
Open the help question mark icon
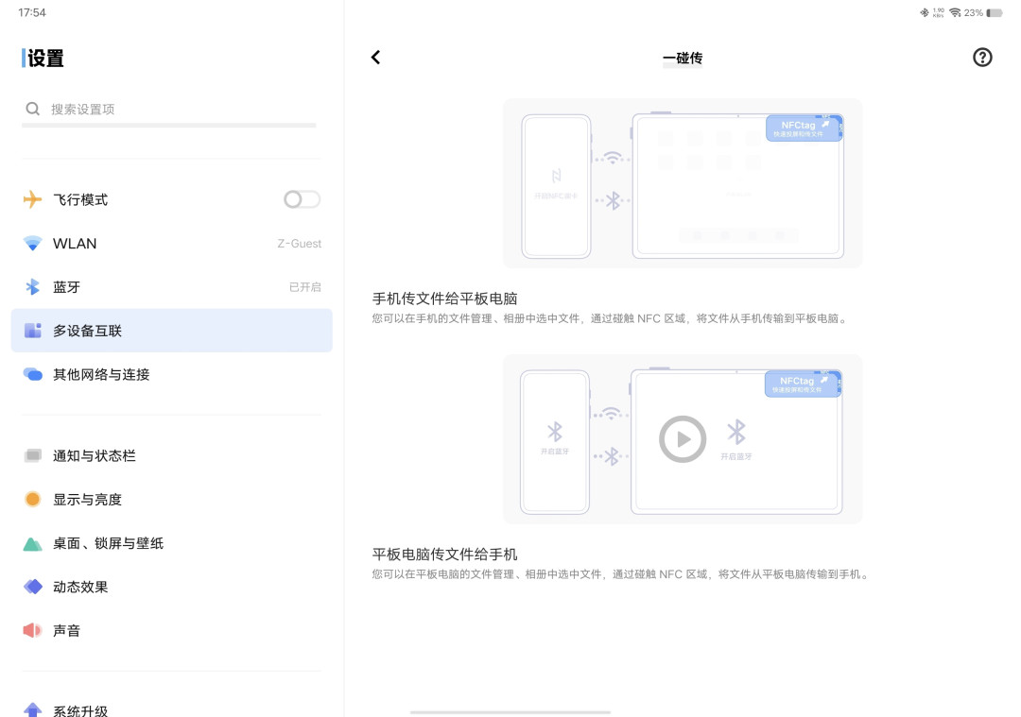(x=982, y=58)
